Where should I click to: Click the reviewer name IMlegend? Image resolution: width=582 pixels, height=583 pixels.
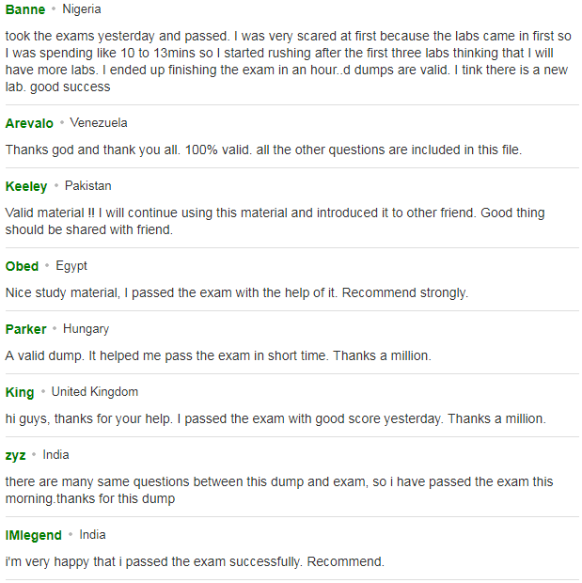(x=34, y=535)
